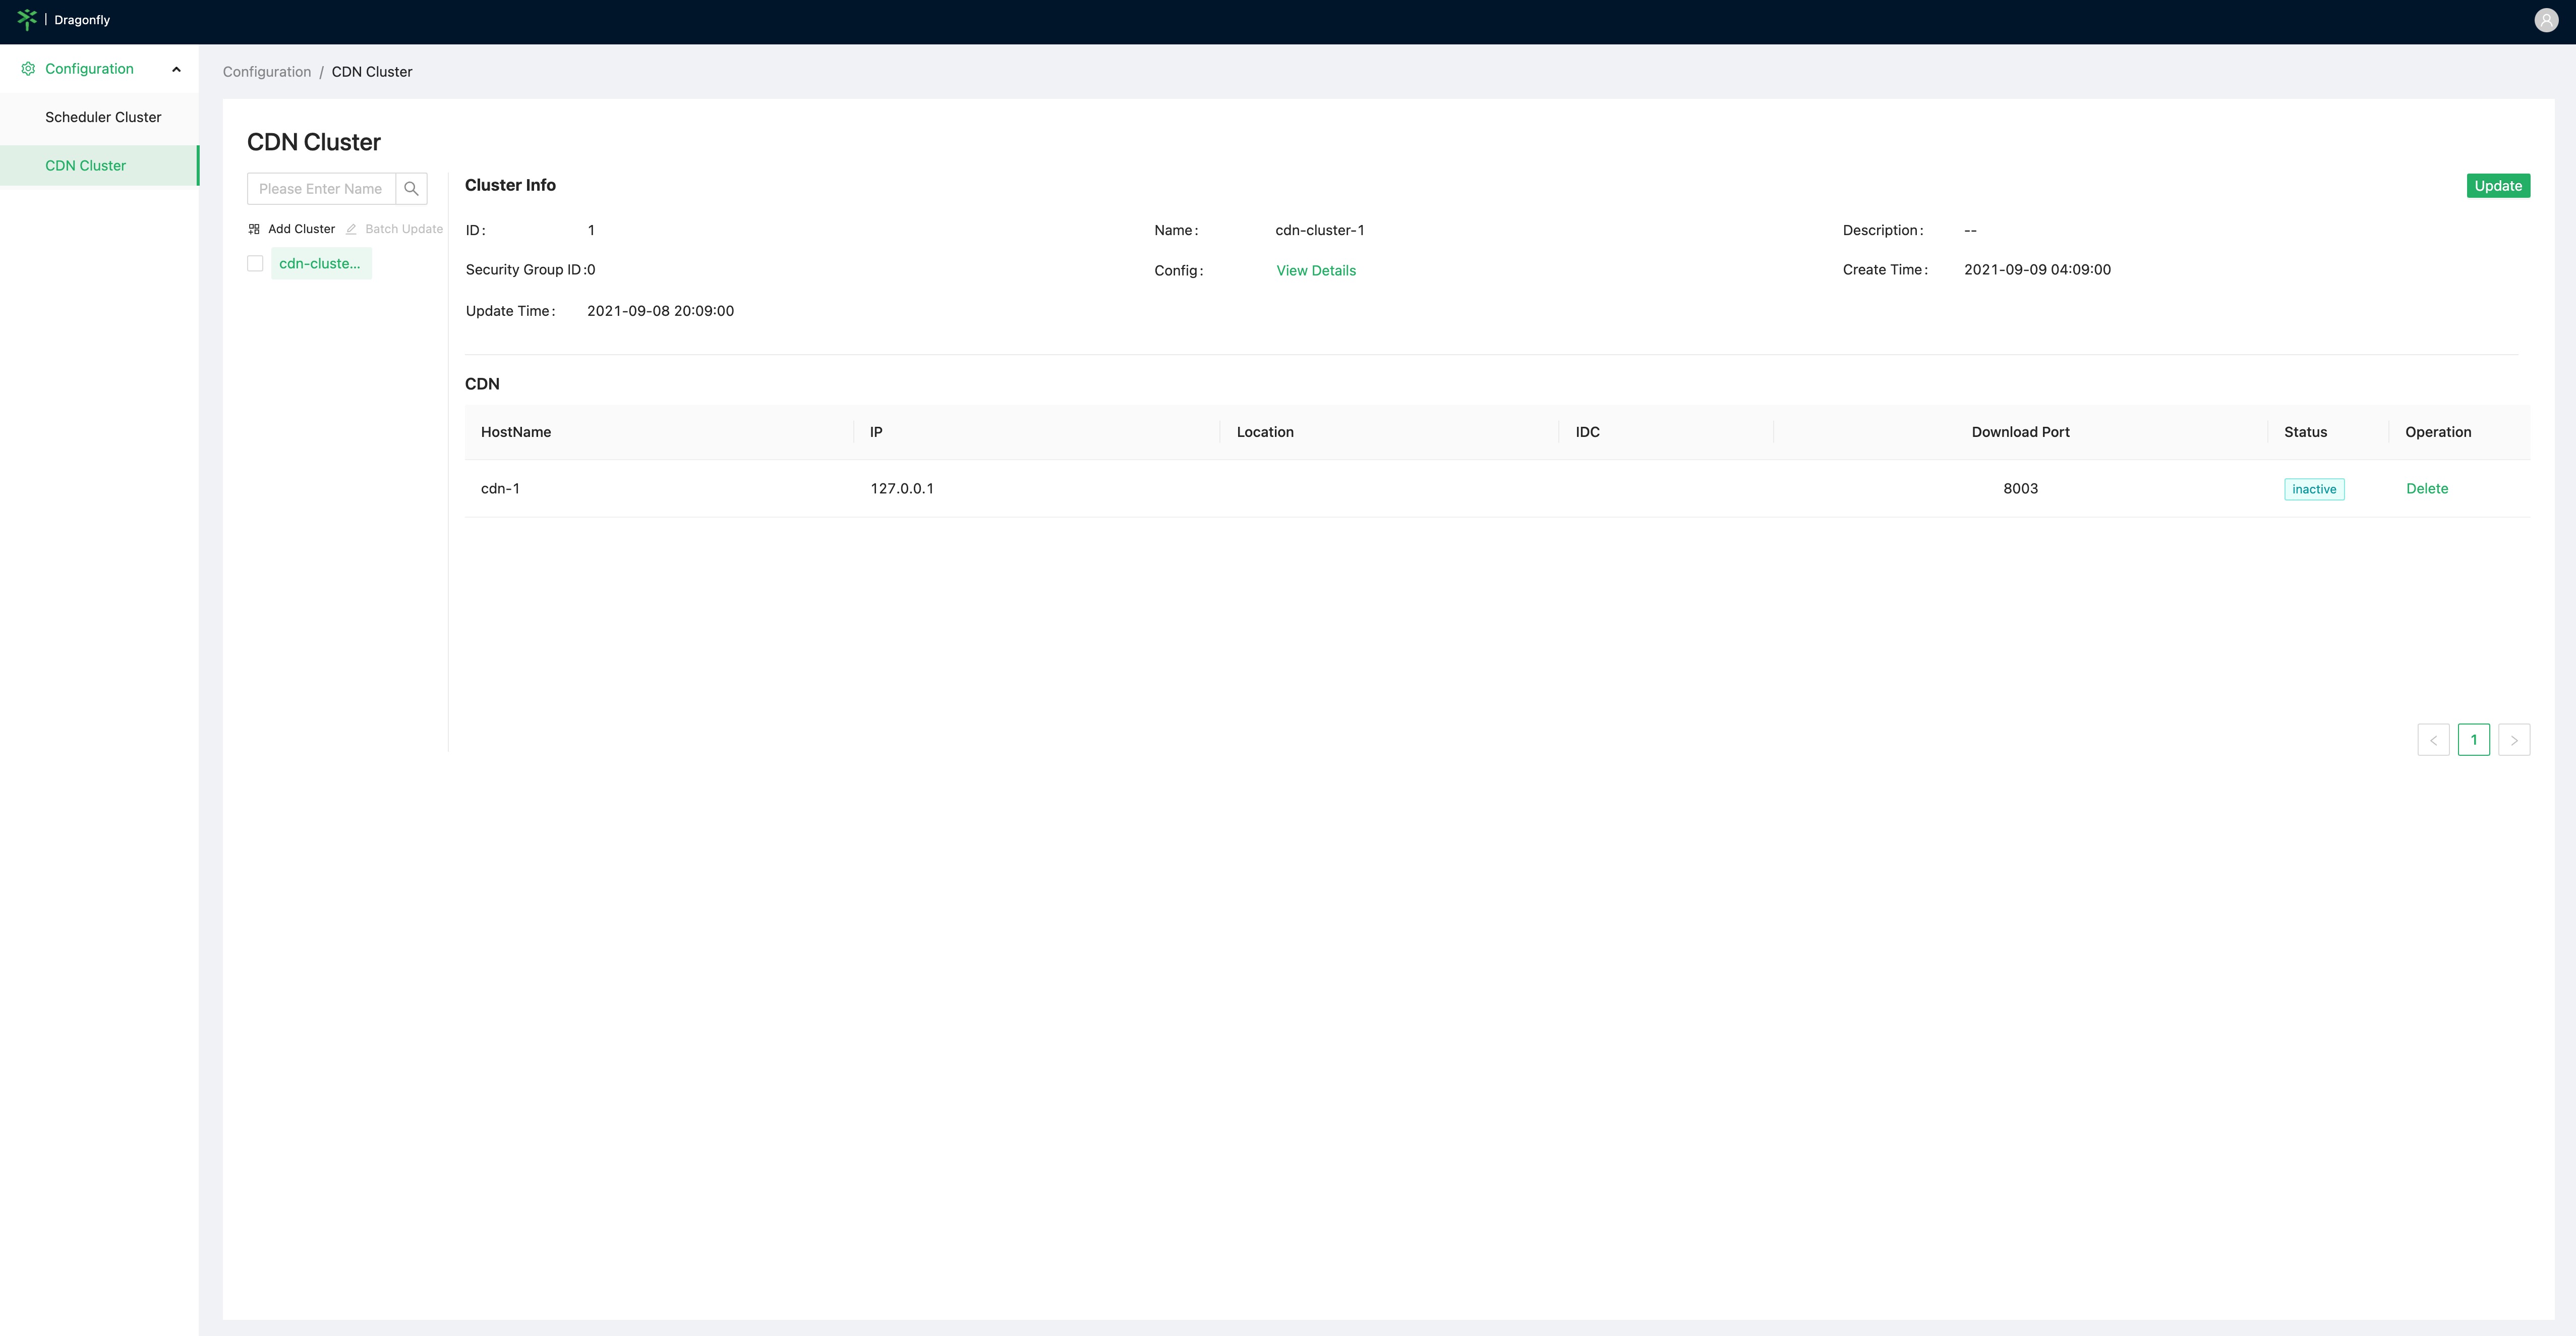Click Configuration in the sidebar menu
Viewport: 2576px width, 1336px height.
point(89,69)
